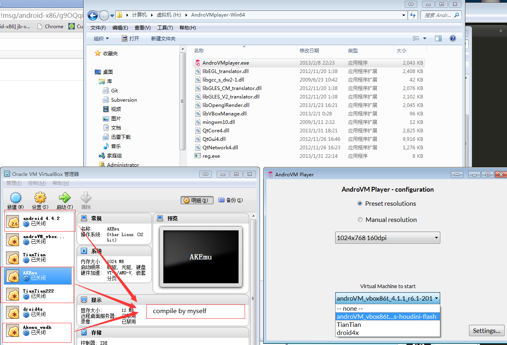
Task: Click 虚拟机 (H:) in address breadcrumb
Action: (x=169, y=15)
